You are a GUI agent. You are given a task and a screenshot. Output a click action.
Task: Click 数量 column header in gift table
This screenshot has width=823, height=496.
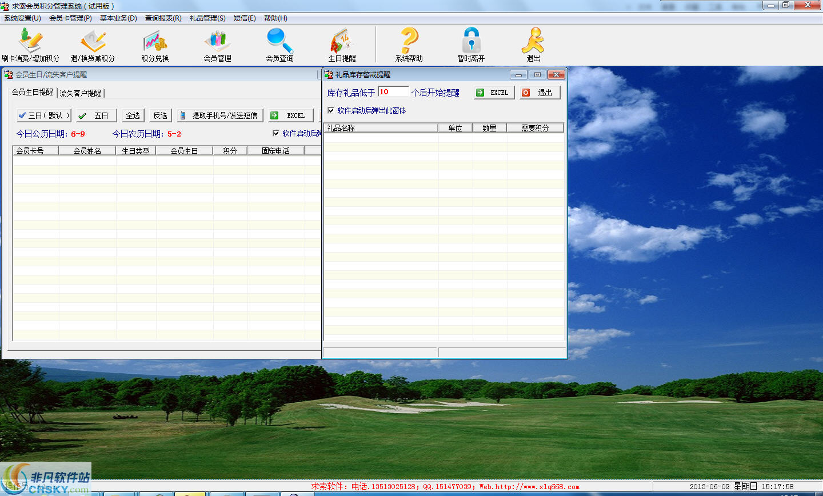click(x=489, y=128)
